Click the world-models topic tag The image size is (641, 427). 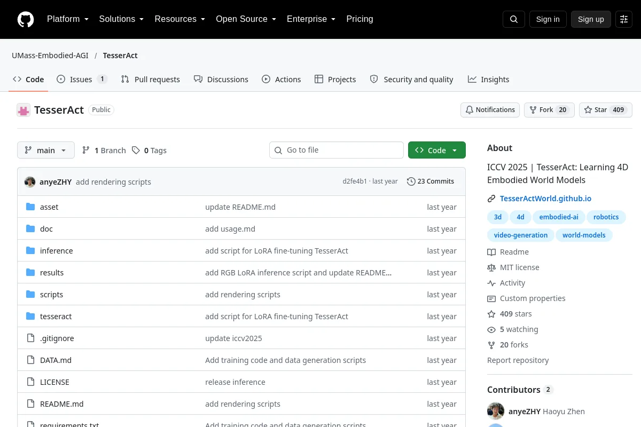click(584, 235)
